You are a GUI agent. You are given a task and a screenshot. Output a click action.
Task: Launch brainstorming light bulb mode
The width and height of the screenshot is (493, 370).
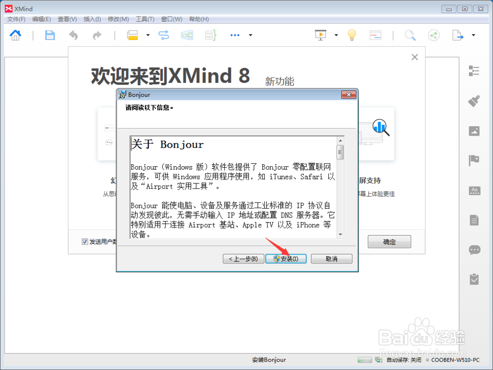coord(352,35)
